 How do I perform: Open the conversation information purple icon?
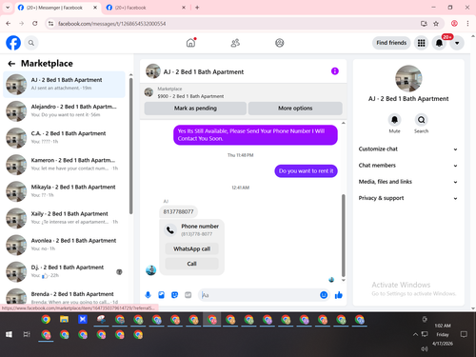tap(335, 71)
